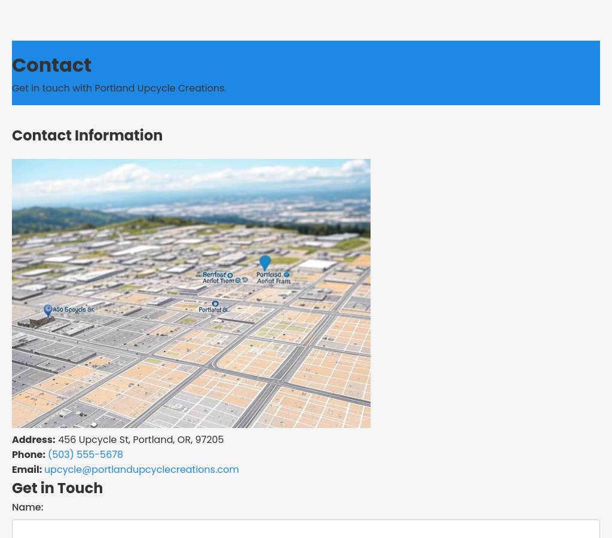Viewport: 612px width, 538px height.
Task: Click circle marker next to "Portlcisd" label
Action: coord(286,275)
